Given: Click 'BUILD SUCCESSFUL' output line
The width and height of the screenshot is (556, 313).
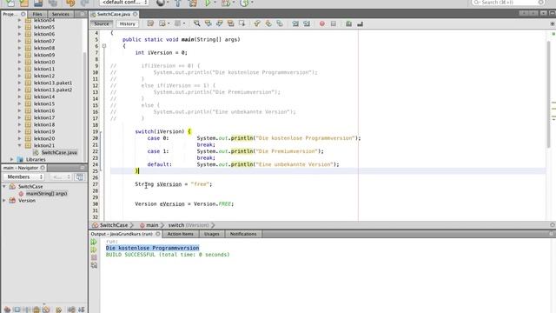Looking at the screenshot, I should pyautogui.click(x=168, y=255).
